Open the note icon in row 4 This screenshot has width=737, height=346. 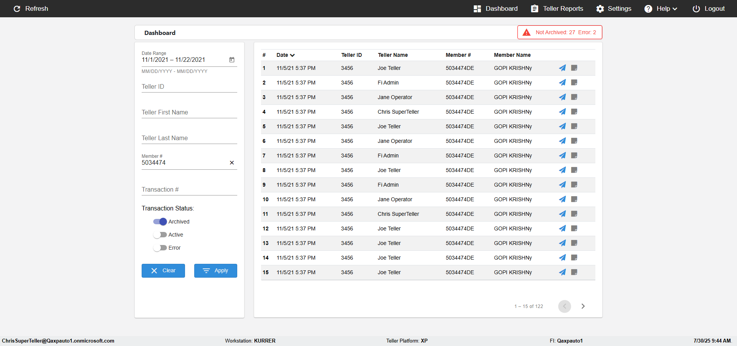click(x=574, y=112)
